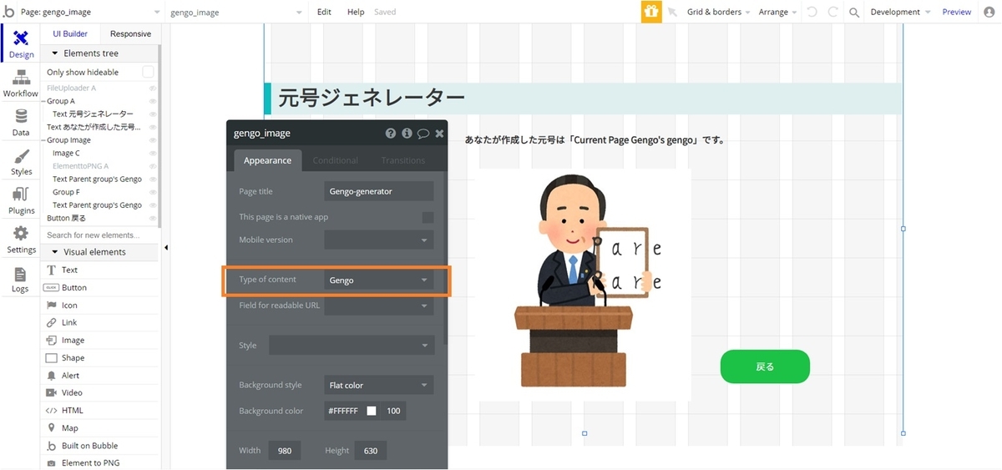The width and height of the screenshot is (1002, 470).
Task: Select the Conditional tab
Action: [x=336, y=160]
